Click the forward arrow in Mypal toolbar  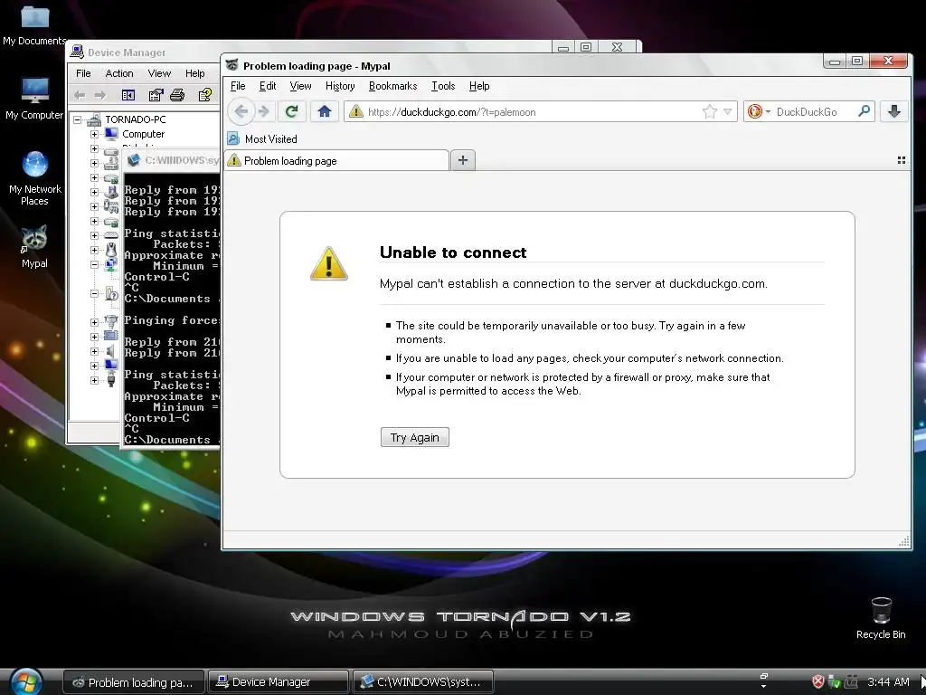264,111
